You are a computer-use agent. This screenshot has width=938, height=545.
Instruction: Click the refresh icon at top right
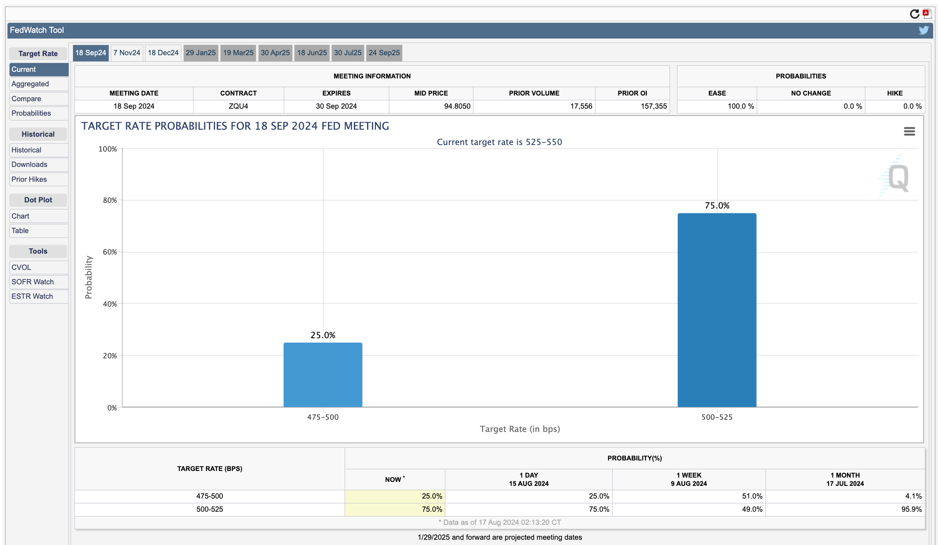point(914,14)
